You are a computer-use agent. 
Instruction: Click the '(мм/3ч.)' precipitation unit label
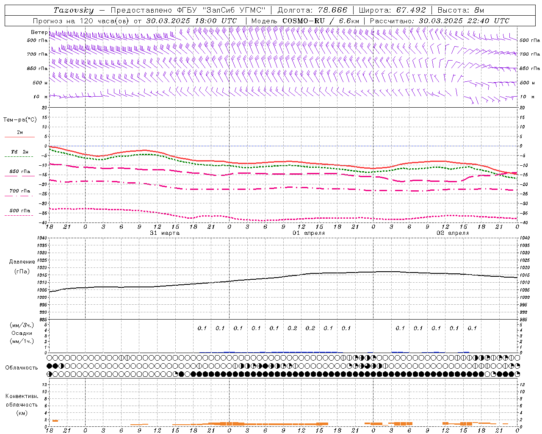point(22,325)
